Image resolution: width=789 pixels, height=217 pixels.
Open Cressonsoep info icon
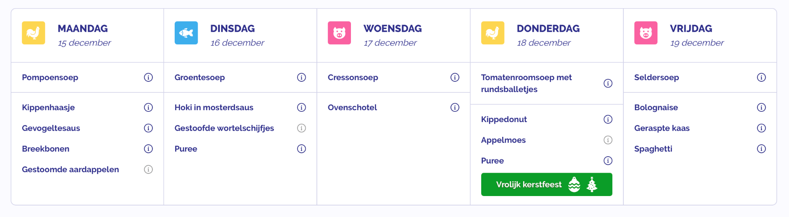pyautogui.click(x=455, y=77)
